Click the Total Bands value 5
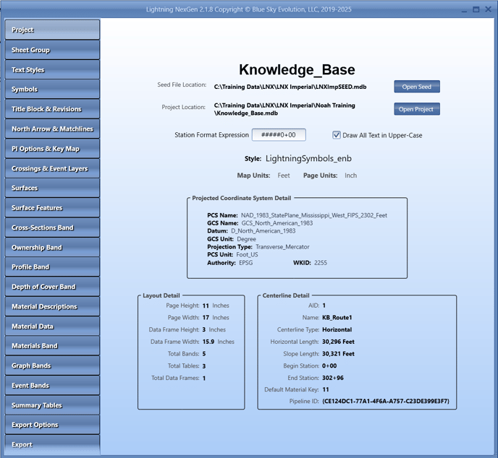This screenshot has width=498, height=458. click(204, 354)
